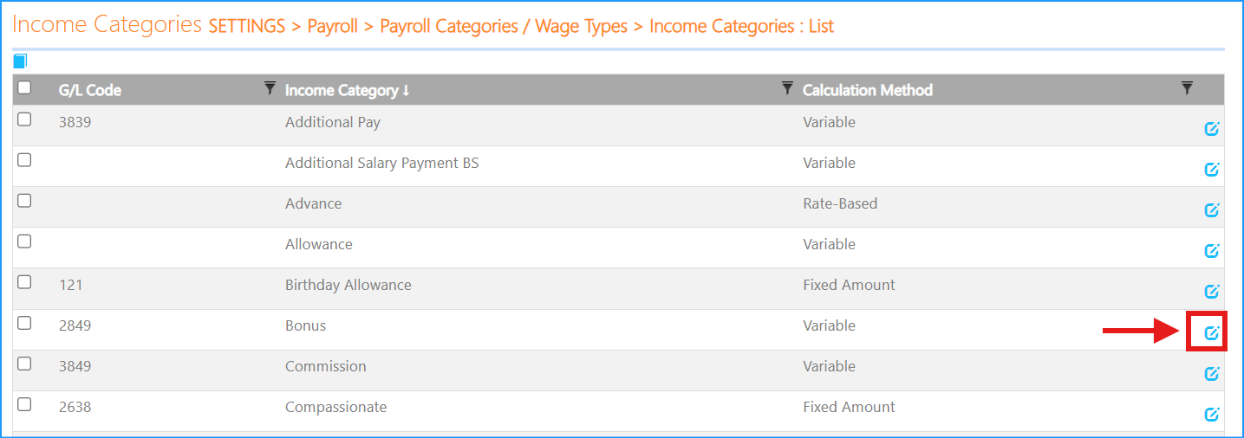This screenshot has height=438, width=1244.
Task: Open the Calculation Method column filter
Action: point(1187,87)
